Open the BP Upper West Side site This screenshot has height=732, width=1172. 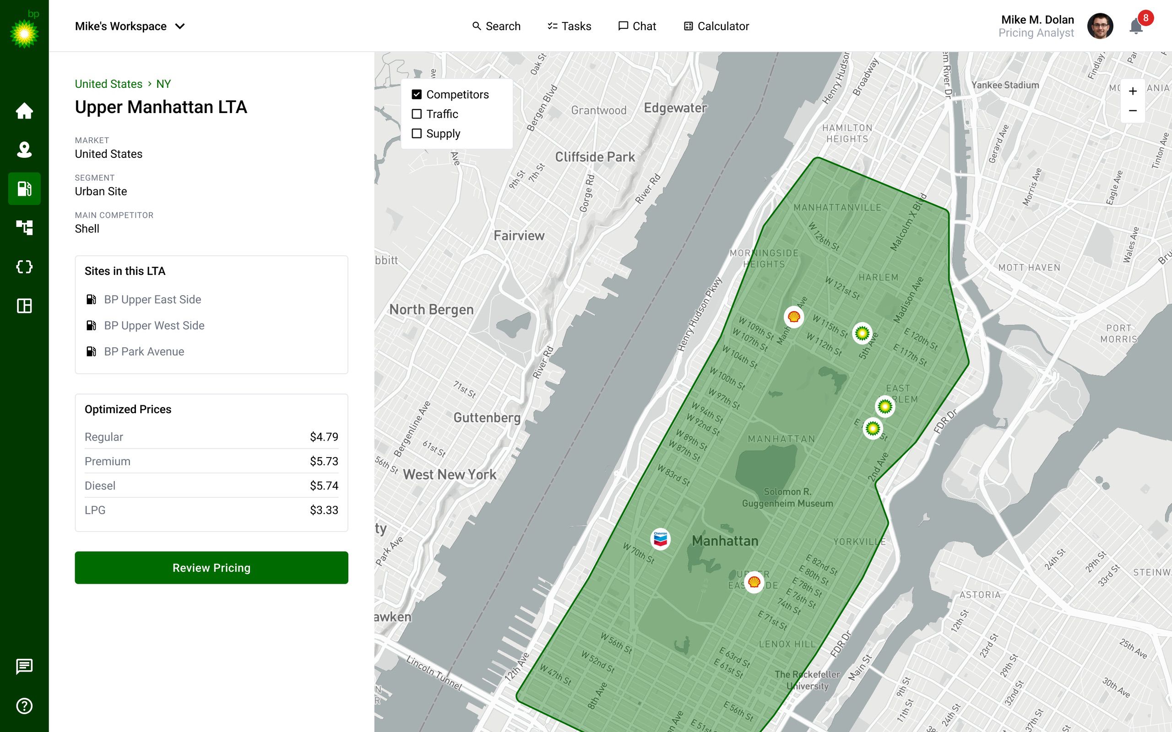pos(145,326)
